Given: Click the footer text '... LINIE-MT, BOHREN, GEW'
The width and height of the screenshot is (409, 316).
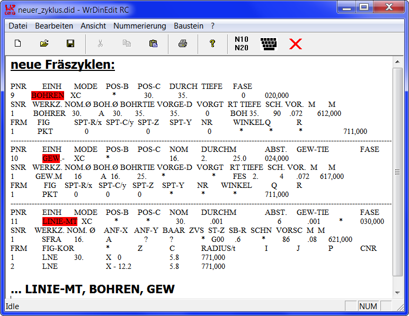Looking at the screenshot, I should [x=93, y=289].
